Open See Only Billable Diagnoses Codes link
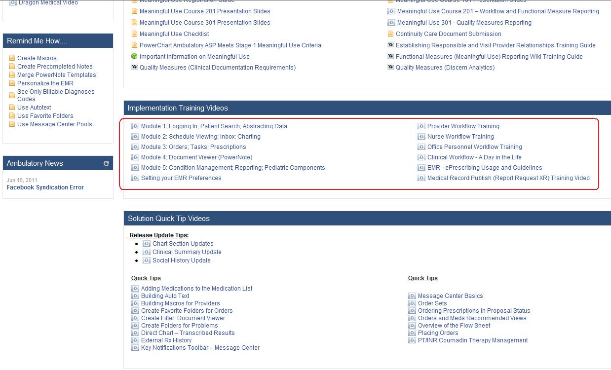This screenshot has width=611, height=370. click(56, 95)
